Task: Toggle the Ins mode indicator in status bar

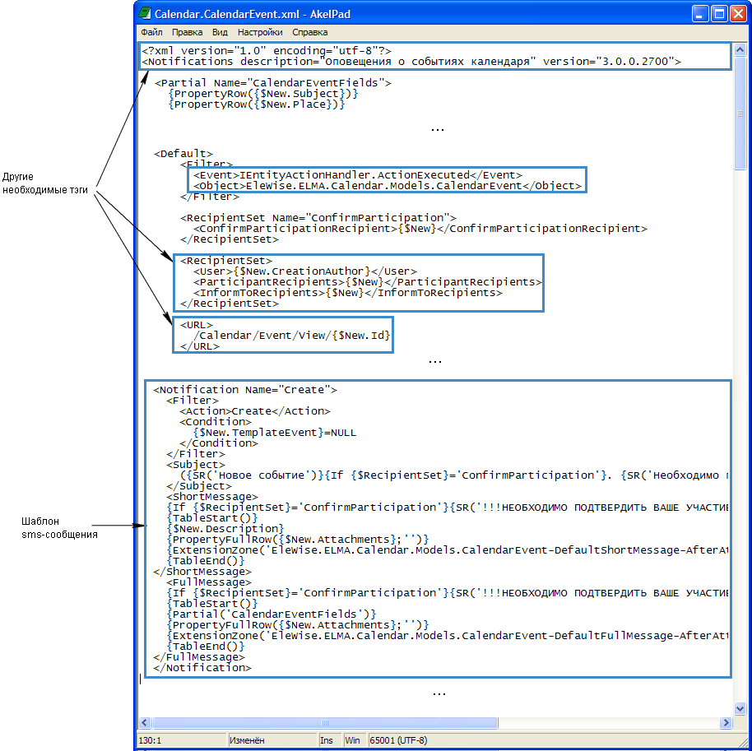Action: (327, 740)
